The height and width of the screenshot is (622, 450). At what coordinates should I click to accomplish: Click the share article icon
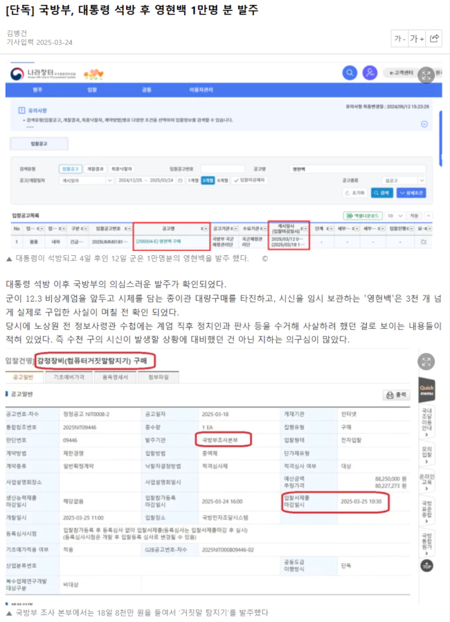(434, 39)
